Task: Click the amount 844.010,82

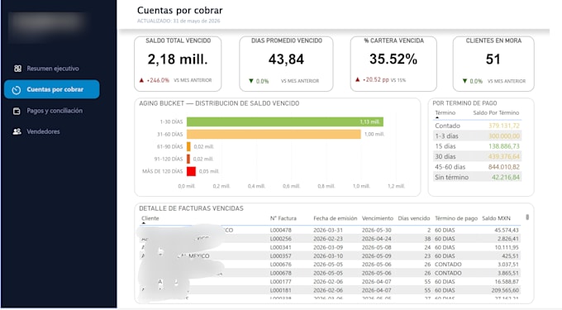Action: 503,167
